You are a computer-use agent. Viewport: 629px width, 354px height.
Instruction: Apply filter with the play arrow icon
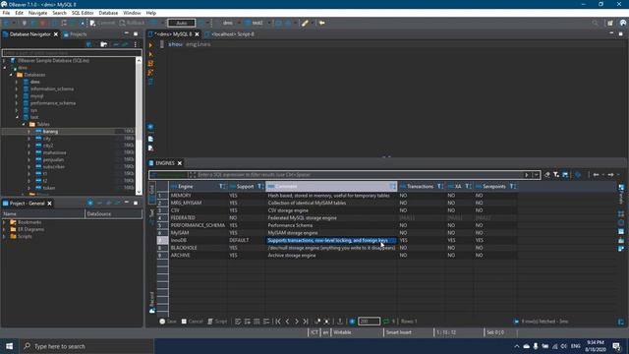[x=527, y=175]
